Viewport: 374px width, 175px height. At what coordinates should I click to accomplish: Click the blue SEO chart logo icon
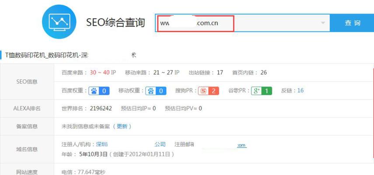pyautogui.click(x=59, y=22)
